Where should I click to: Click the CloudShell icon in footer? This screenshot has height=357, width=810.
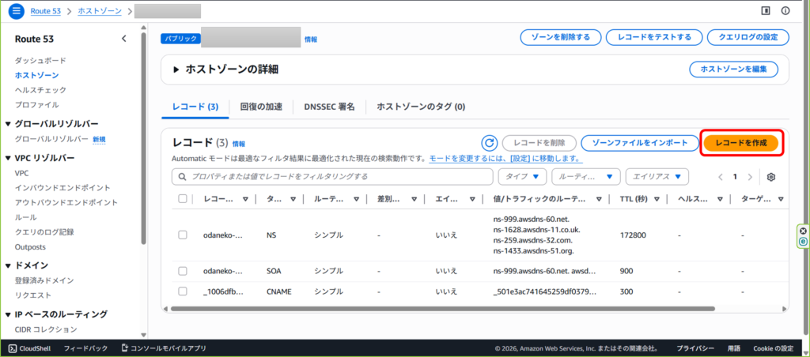(13, 348)
